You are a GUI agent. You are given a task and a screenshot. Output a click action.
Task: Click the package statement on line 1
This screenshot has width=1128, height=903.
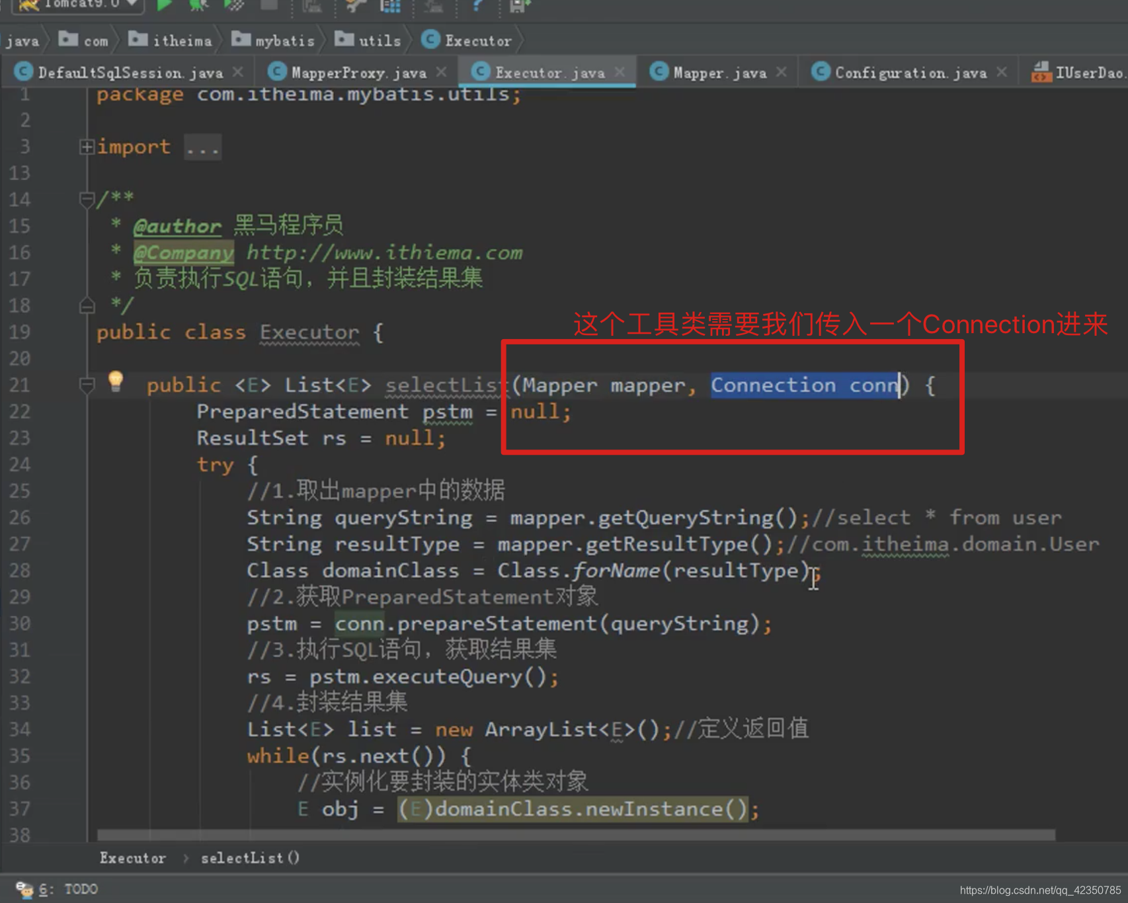point(309,95)
